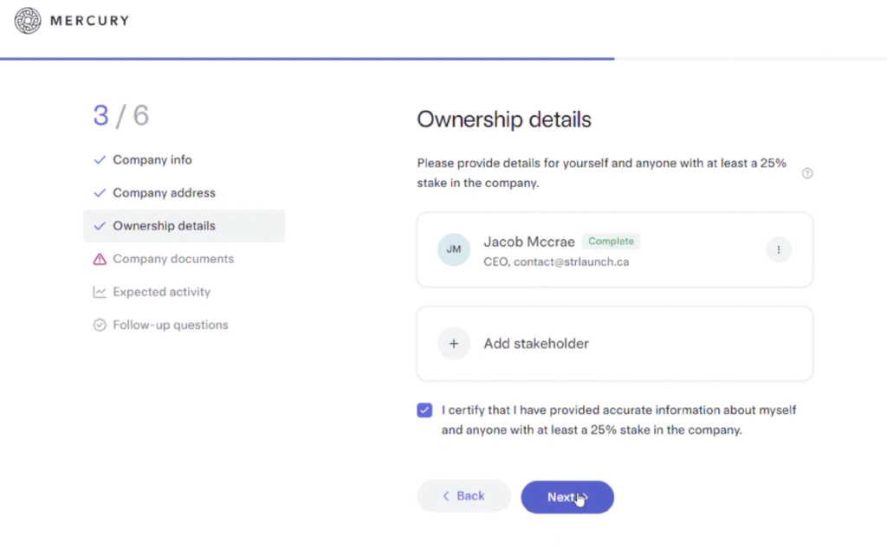887x549 pixels.
Task: Click the Add stakeholder card
Action: [614, 344]
